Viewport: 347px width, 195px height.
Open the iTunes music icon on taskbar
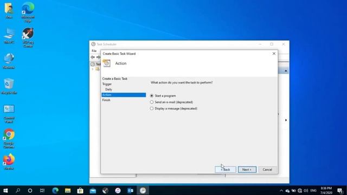(118, 191)
